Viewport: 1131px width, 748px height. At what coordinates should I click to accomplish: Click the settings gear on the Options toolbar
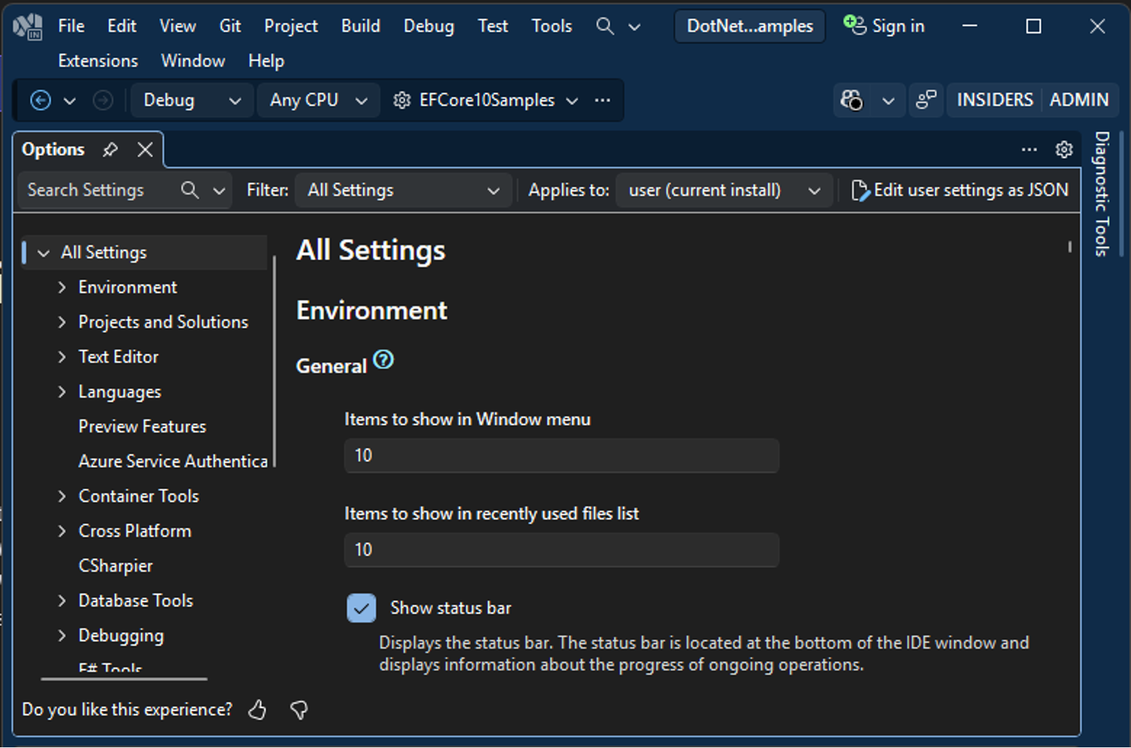point(1063,149)
